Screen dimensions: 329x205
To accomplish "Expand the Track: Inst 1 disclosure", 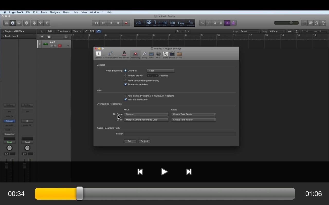I will (x=3, y=36).
